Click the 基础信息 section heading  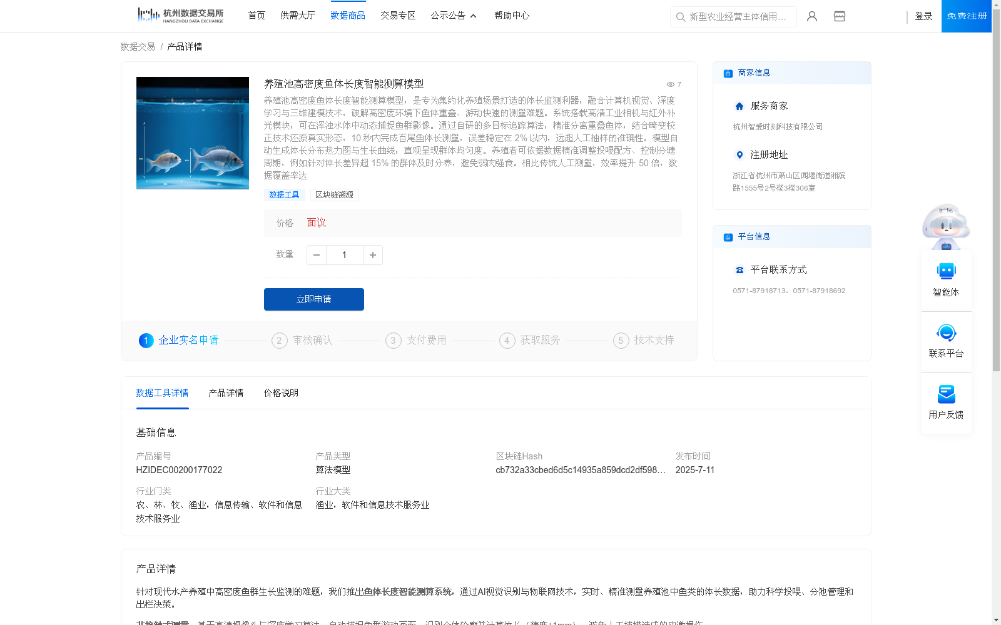(x=156, y=432)
